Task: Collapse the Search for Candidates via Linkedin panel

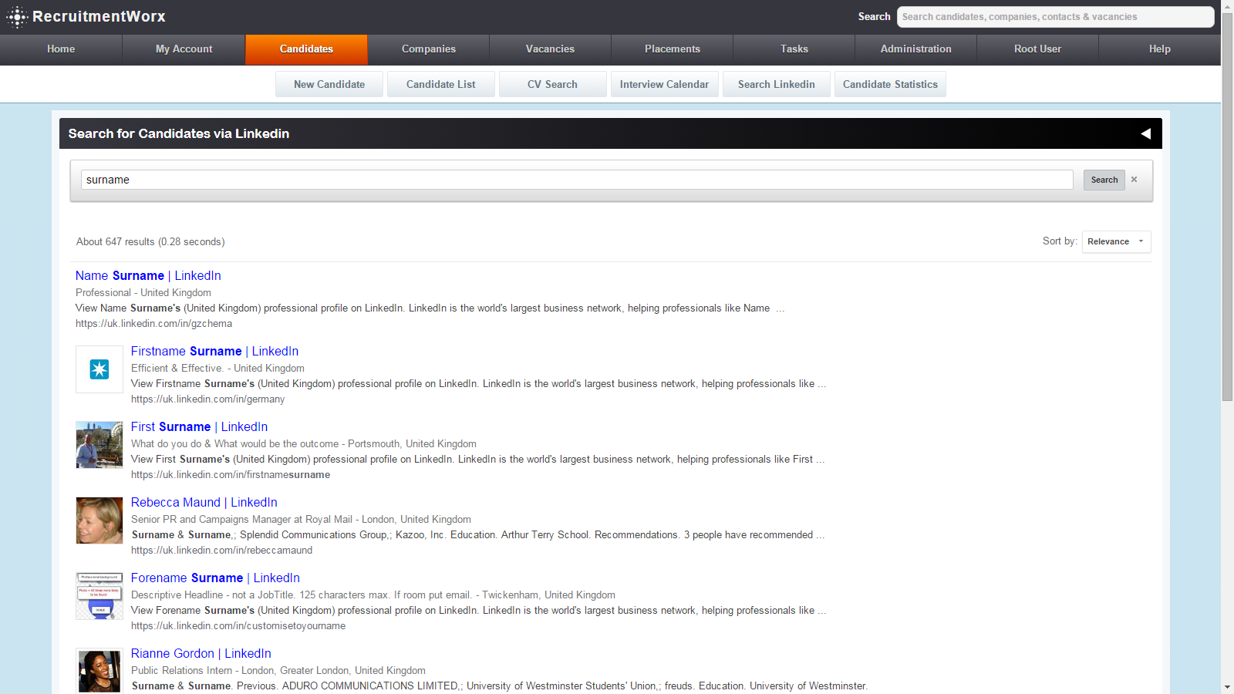Action: click(1145, 133)
